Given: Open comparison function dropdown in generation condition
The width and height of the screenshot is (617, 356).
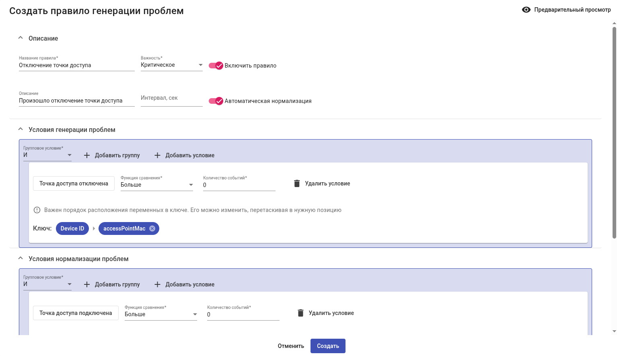Looking at the screenshot, I should pyautogui.click(x=157, y=185).
